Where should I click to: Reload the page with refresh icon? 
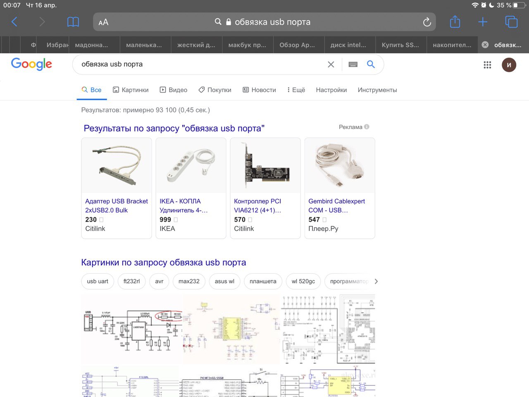click(x=427, y=22)
